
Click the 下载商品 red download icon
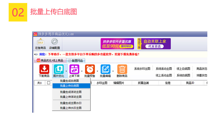tap(44, 69)
